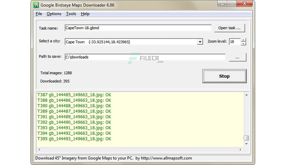Viewport: 286px width, 165px height.
Task: Click the Task name input field
Action: click(138, 28)
